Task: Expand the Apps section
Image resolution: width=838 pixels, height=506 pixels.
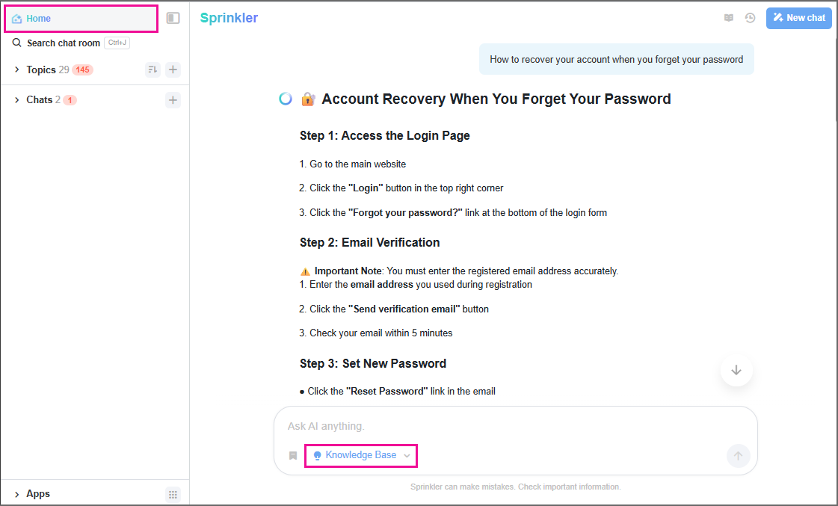Action: click(17, 494)
